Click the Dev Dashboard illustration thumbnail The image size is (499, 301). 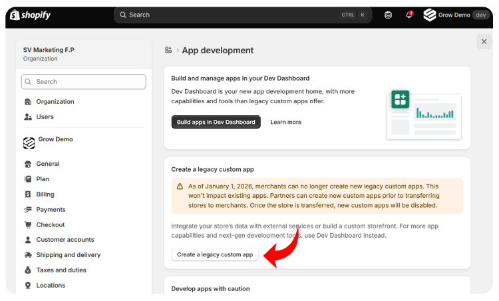(x=424, y=115)
